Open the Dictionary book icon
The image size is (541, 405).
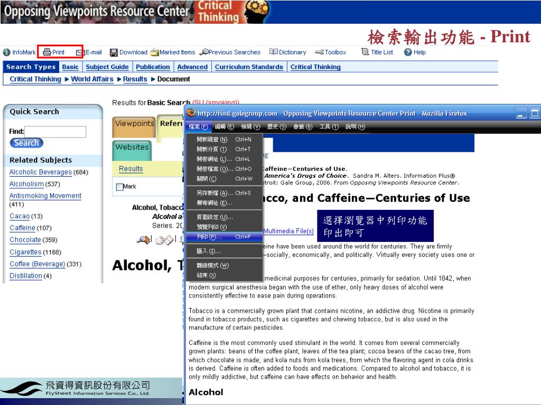pos(273,52)
